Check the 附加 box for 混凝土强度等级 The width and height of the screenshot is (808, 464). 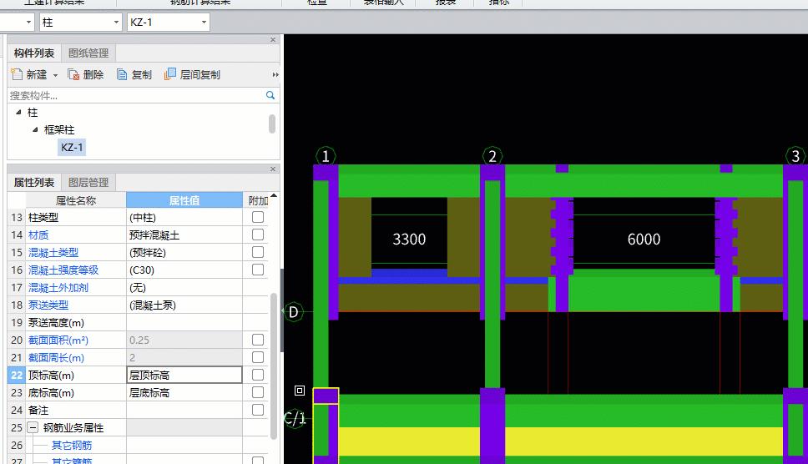tap(258, 270)
